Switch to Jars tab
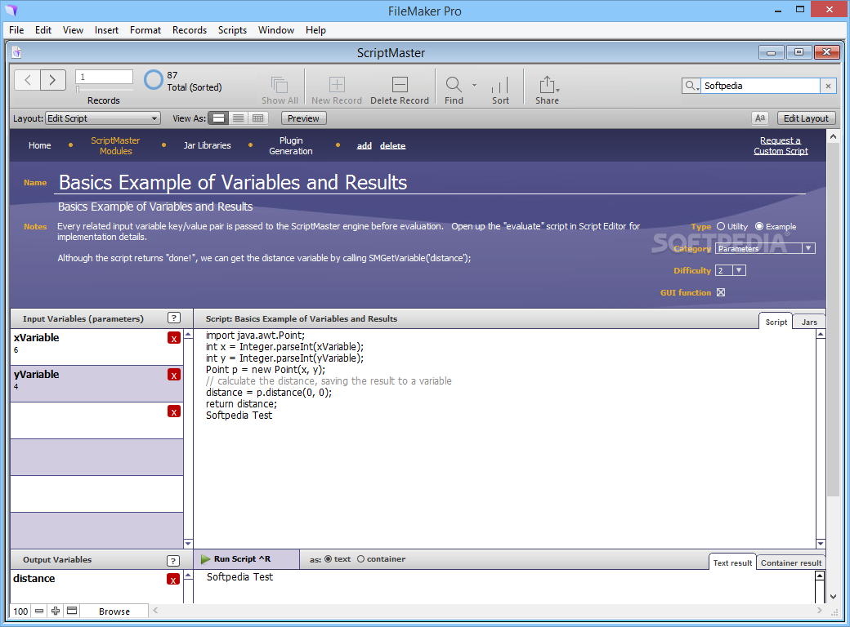Screen dimensions: 850x627 point(809,322)
